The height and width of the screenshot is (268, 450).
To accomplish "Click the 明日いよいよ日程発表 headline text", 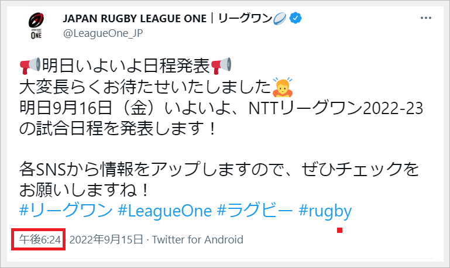I will (126, 65).
